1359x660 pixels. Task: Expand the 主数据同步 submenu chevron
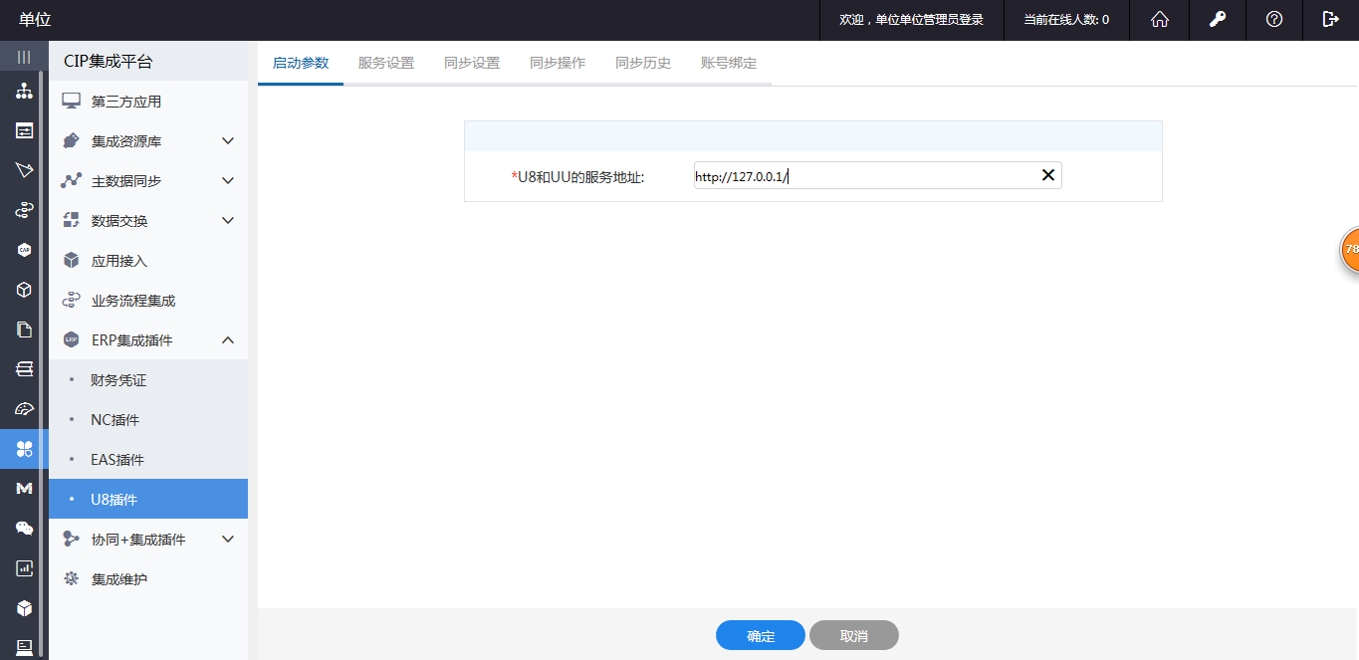(228, 181)
